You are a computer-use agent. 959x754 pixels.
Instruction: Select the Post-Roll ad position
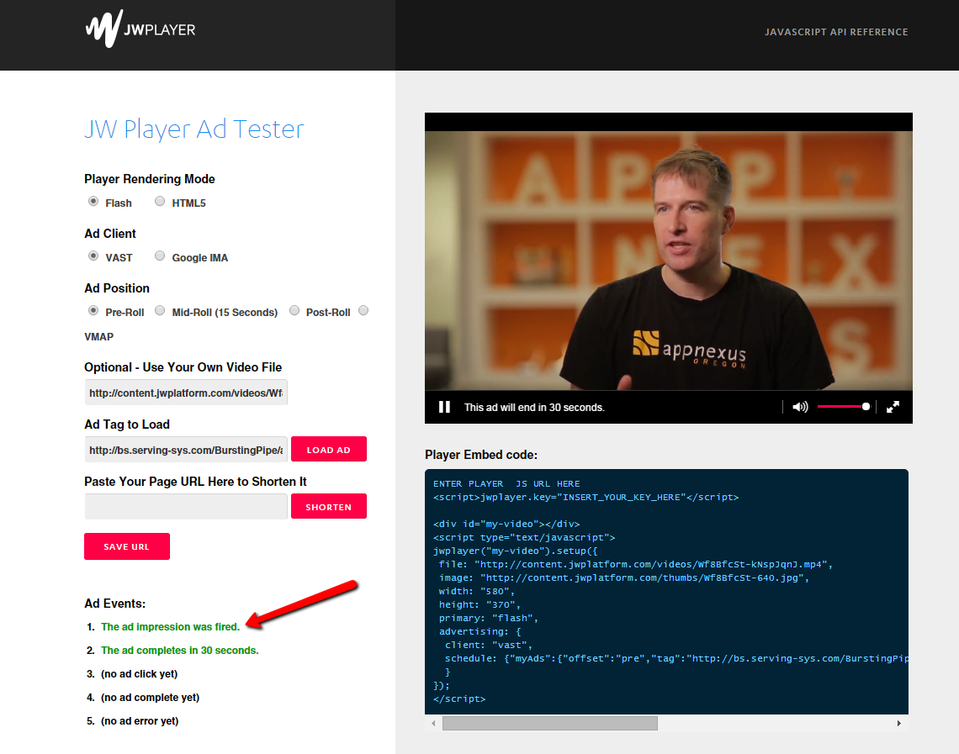[x=294, y=310]
